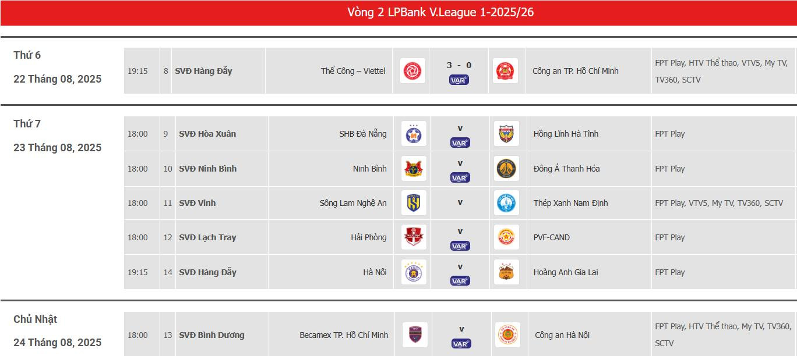Click the Vòng 2 LPBank V.League header
The height and width of the screenshot is (356, 797).
(398, 12)
